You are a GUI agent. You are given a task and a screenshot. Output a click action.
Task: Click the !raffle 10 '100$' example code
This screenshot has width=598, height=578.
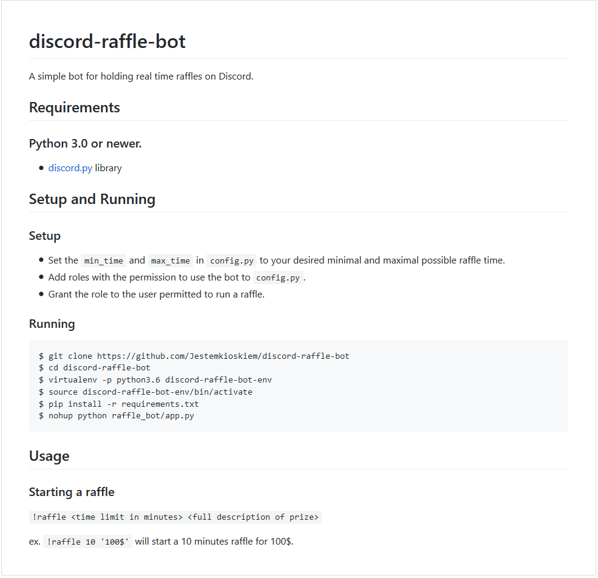87,542
